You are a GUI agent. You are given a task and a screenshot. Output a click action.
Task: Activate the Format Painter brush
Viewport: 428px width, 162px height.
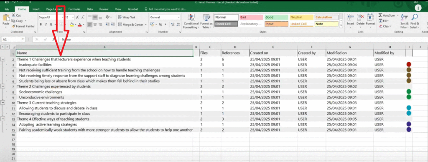click(13, 26)
